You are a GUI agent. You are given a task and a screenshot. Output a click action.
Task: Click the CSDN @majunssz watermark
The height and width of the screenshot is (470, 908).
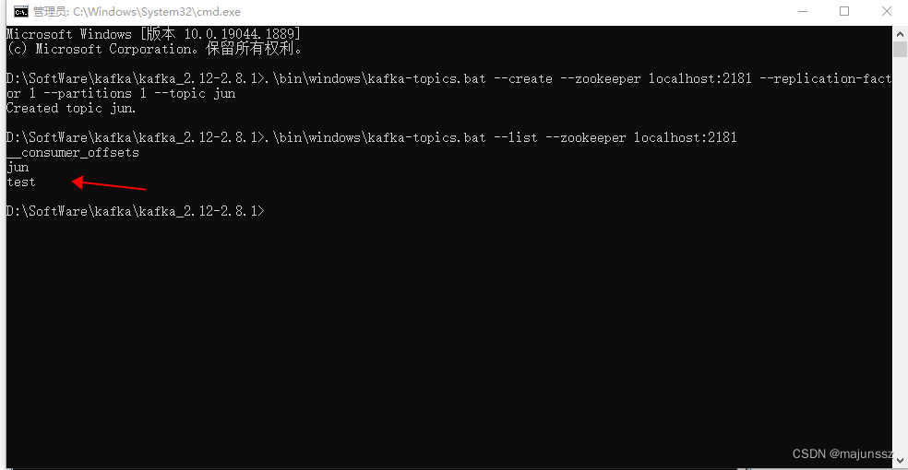point(842,453)
